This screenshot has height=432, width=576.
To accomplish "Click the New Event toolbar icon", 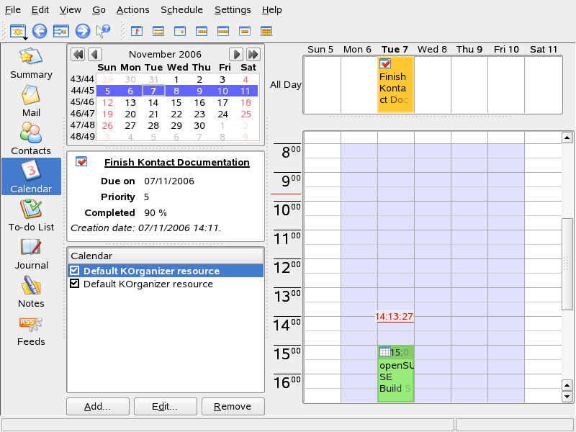I will click(17, 31).
